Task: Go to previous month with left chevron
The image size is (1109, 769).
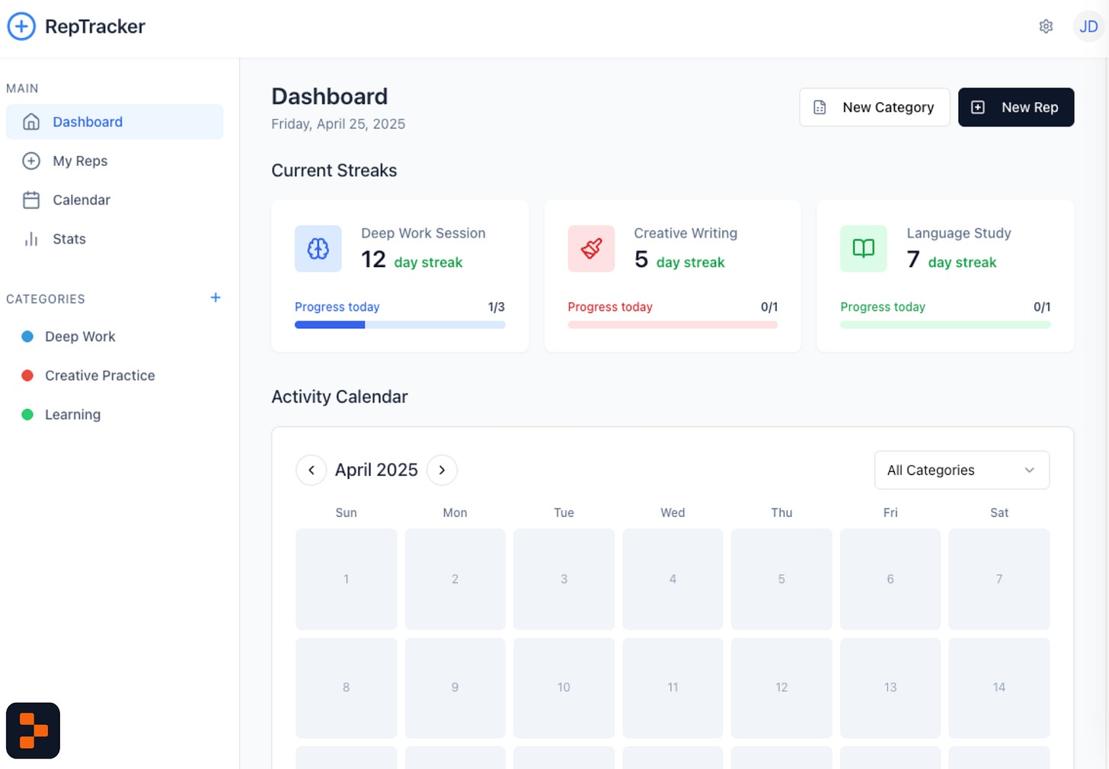Action: (x=311, y=470)
